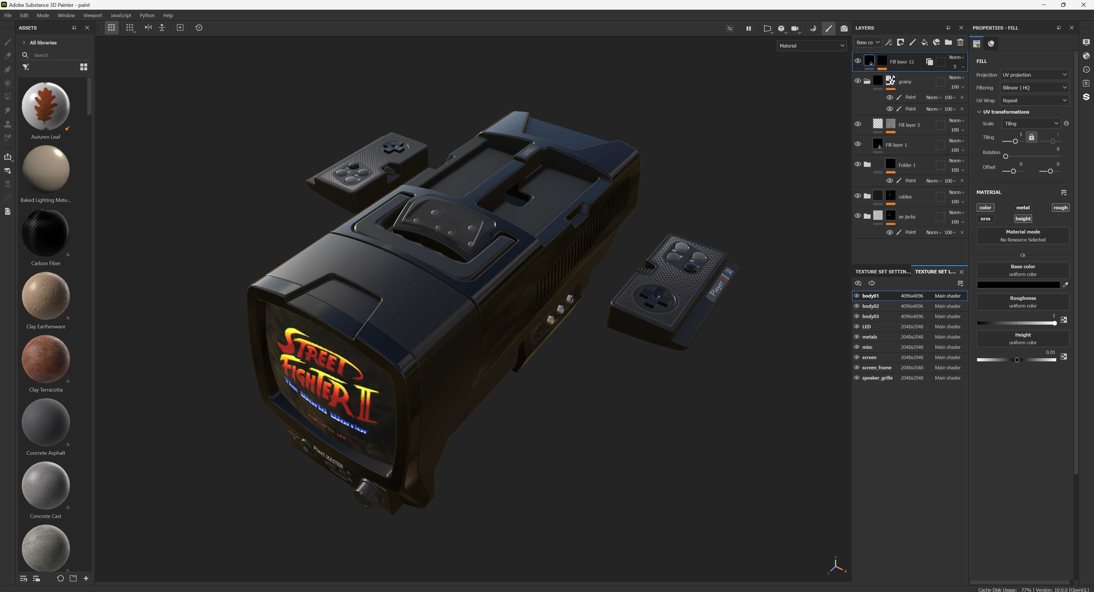Adjust the Roughness slider
The height and width of the screenshot is (592, 1094).
[1016, 323]
